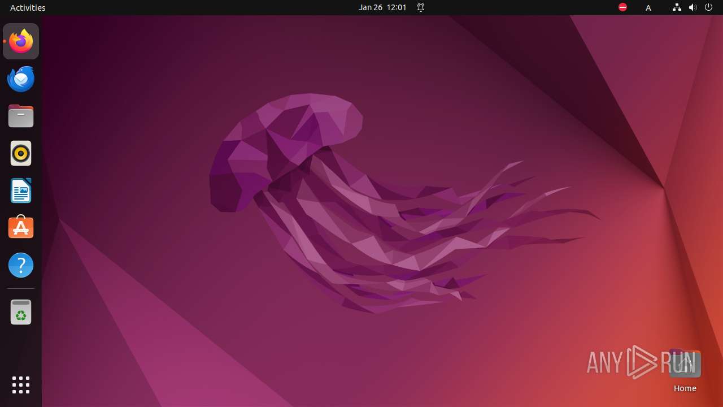
Task: Click the red do-not-disturb indicator icon
Action: tap(622, 7)
